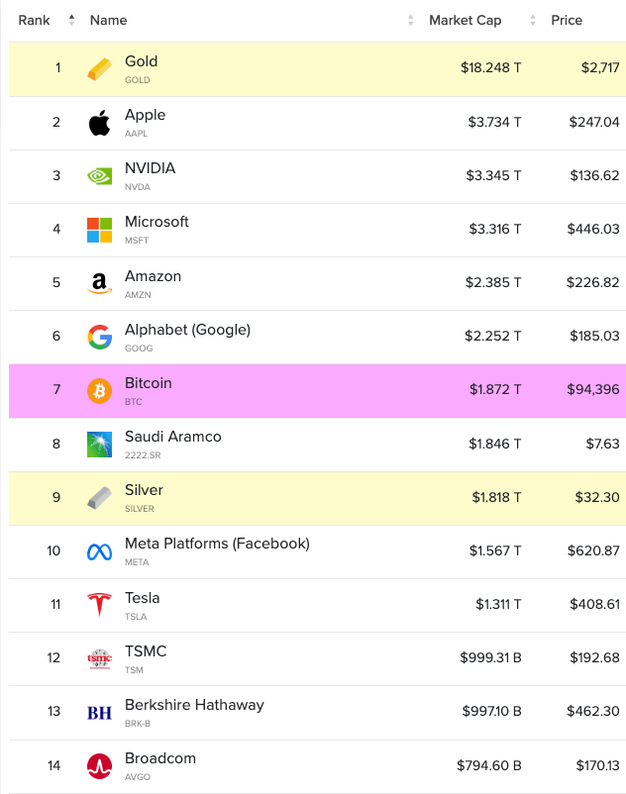
Task: Click the Rank column header
Action: 34,20
